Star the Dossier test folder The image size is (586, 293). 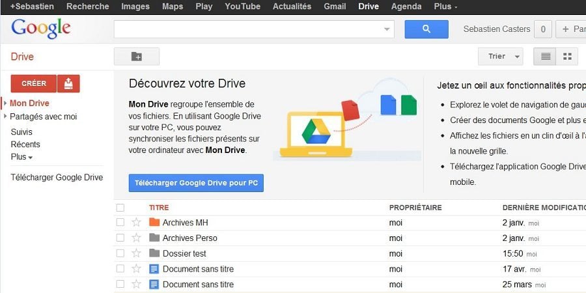pos(137,253)
